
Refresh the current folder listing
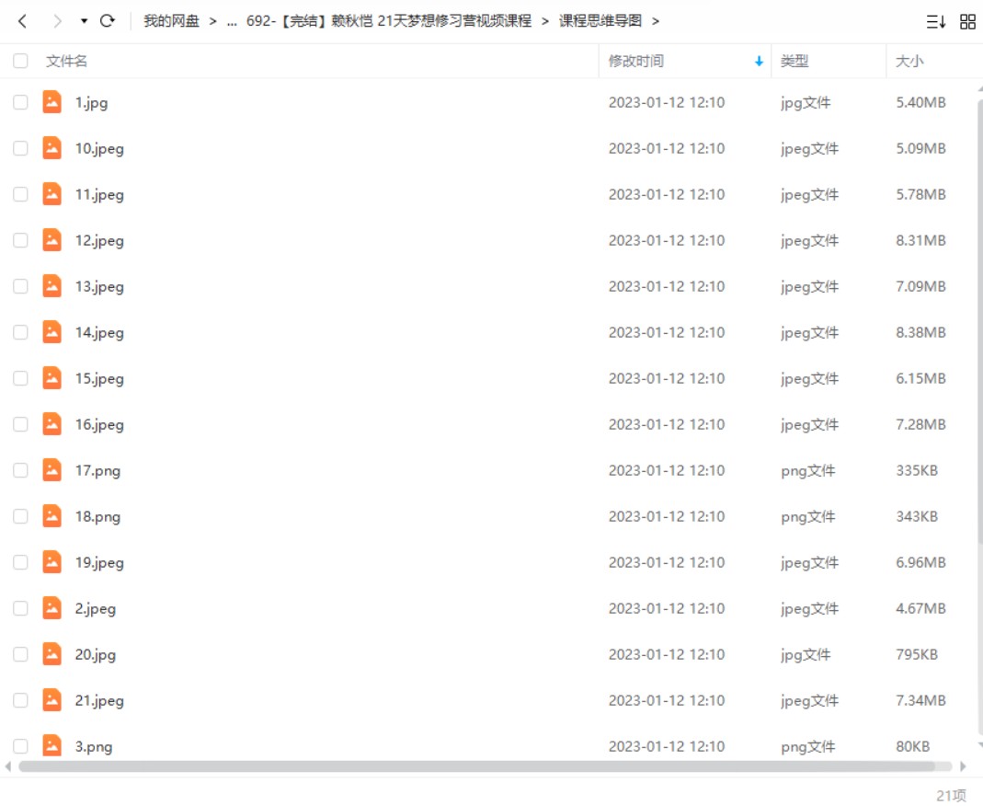coord(108,21)
